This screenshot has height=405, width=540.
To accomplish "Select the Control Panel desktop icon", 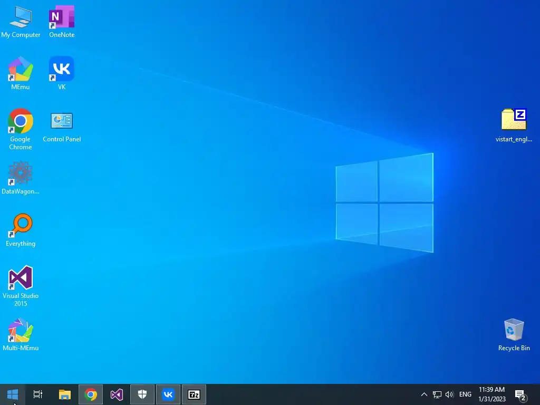I will click(62, 127).
